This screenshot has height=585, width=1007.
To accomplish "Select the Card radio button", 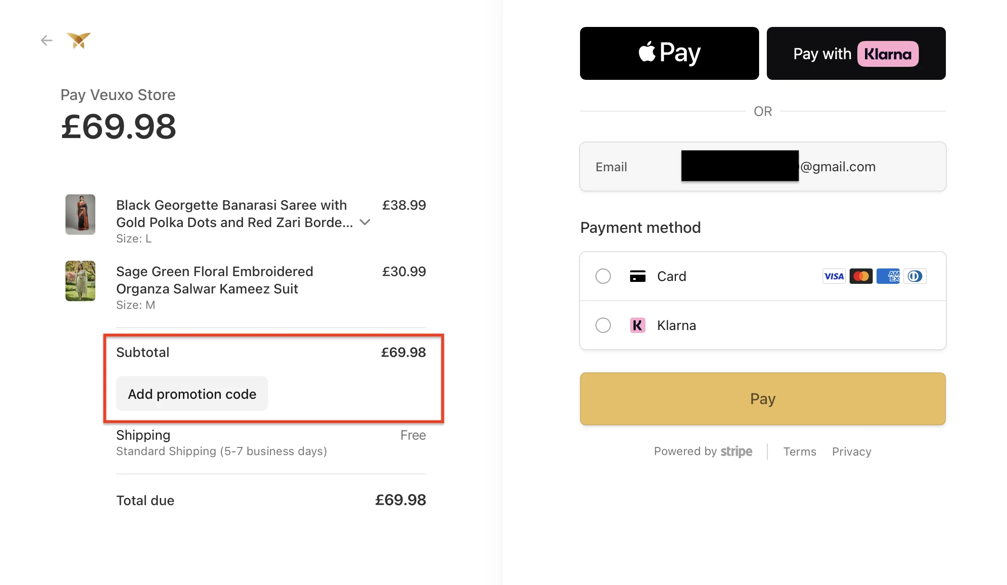I will click(x=603, y=276).
